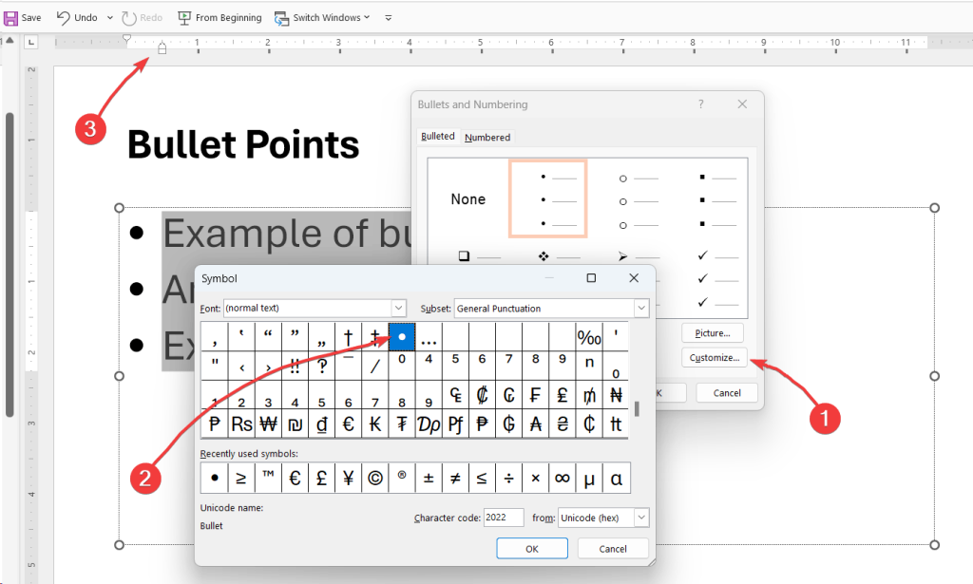973x584 pixels.
Task: Select the per-mille symbol in the character grid
Action: (x=589, y=337)
